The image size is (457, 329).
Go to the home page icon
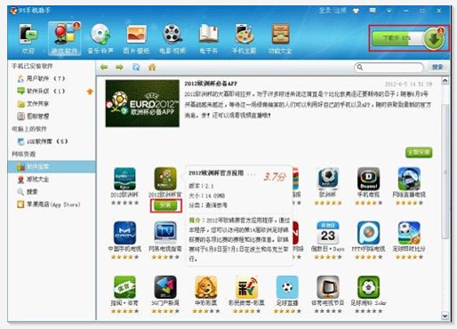coord(152,68)
